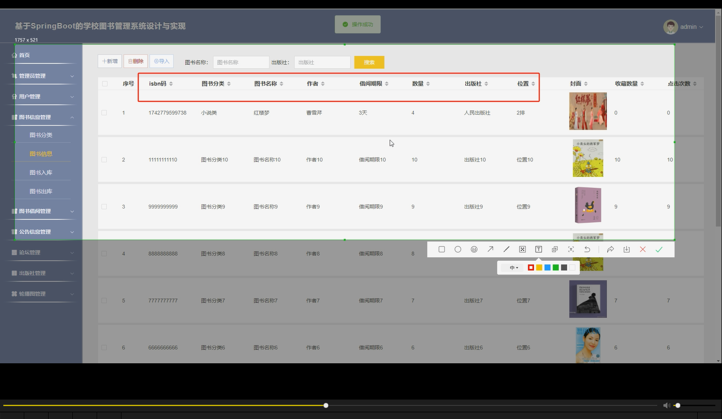Sort table by 收藏数量 column
Screen dimensions: 722x419
pos(642,84)
